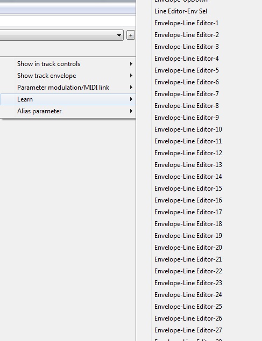Select Envelope-Line Editor-24
Viewport: 262px width, 341px height.
(x=188, y=295)
